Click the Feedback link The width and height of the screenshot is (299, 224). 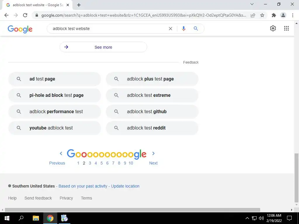pos(191,62)
